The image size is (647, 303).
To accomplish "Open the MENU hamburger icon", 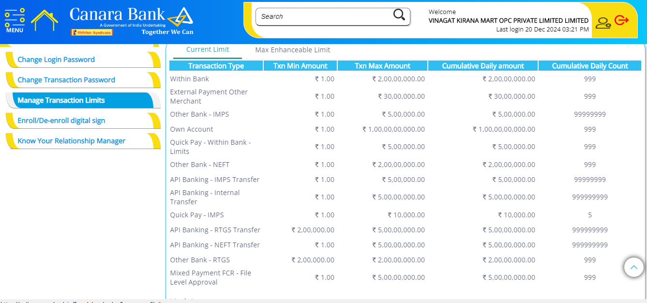I will (x=15, y=20).
